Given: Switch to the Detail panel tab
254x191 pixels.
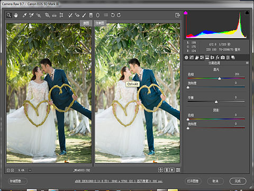Looking at the screenshot, I should (x=197, y=57).
